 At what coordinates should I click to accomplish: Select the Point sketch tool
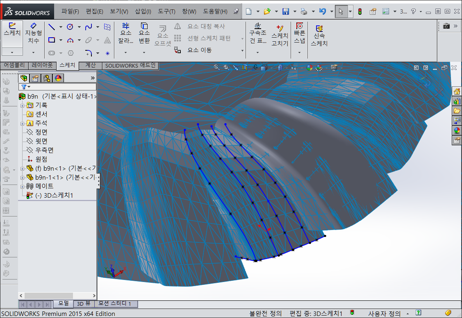coord(107,53)
